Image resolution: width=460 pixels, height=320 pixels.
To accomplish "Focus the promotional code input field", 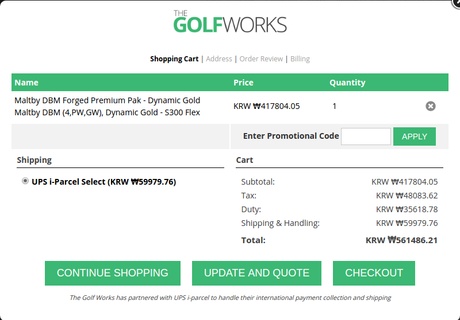I will coord(366,136).
